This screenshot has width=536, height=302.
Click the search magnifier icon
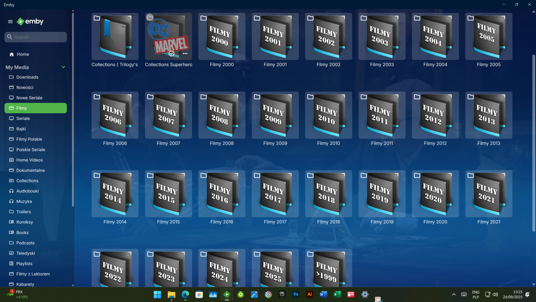(x=9, y=37)
